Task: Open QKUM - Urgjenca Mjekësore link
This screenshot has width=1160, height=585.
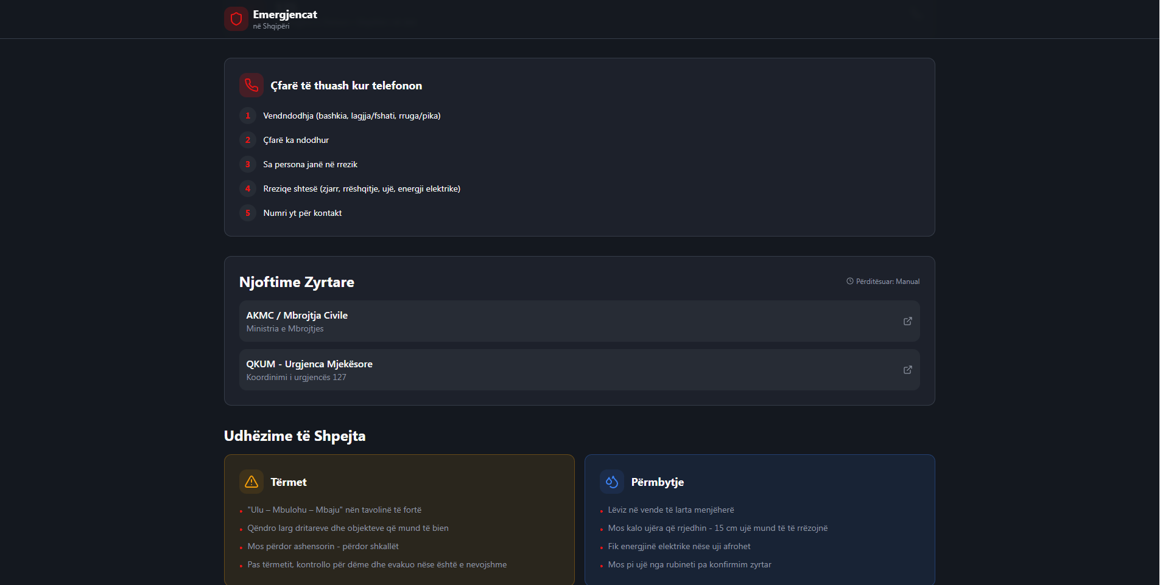Action: click(309, 364)
